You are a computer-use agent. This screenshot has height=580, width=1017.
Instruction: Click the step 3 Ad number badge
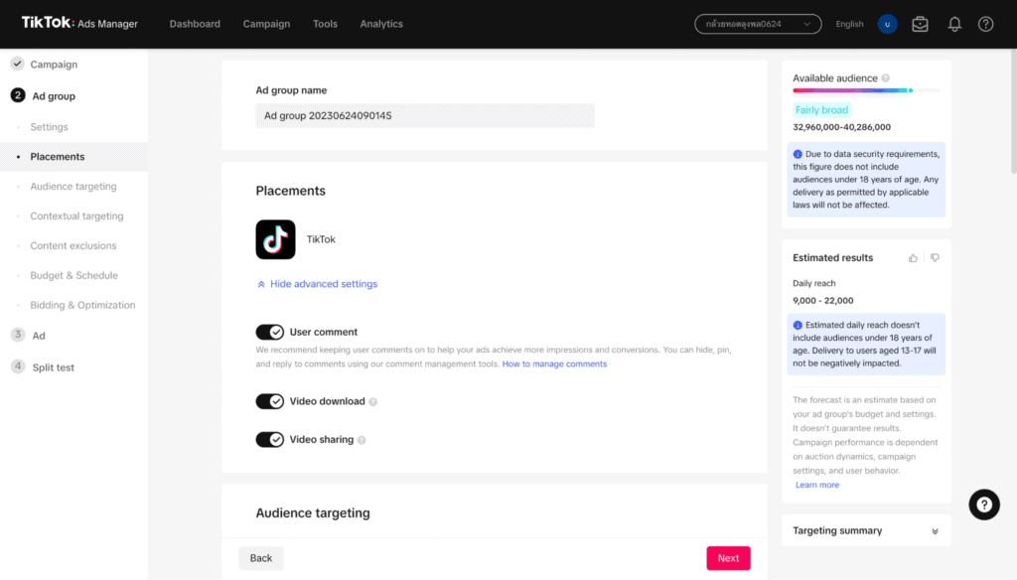click(x=18, y=335)
